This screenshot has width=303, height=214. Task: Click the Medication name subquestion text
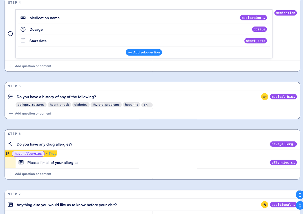44,18
